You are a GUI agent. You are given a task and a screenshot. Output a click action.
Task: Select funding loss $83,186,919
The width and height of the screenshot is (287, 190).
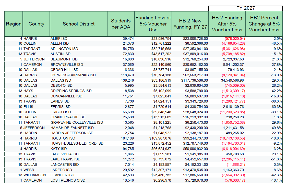(161, 80)
